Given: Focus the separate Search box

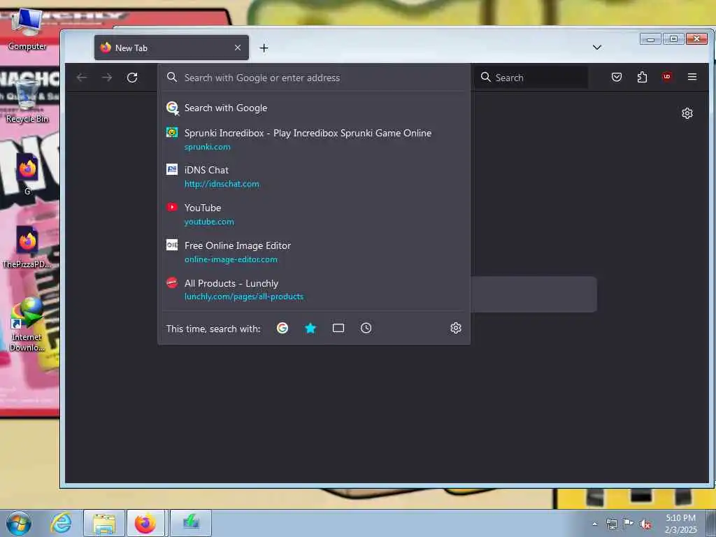Looking at the screenshot, I should tap(531, 78).
